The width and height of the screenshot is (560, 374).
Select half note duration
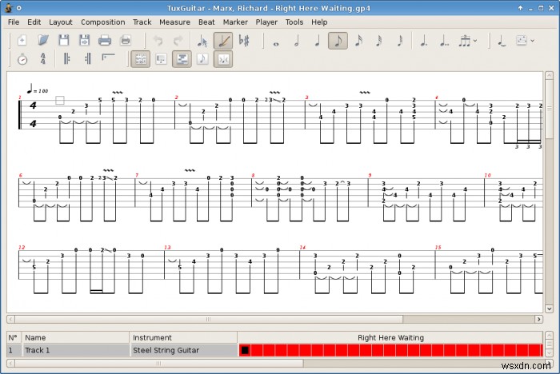(x=297, y=41)
